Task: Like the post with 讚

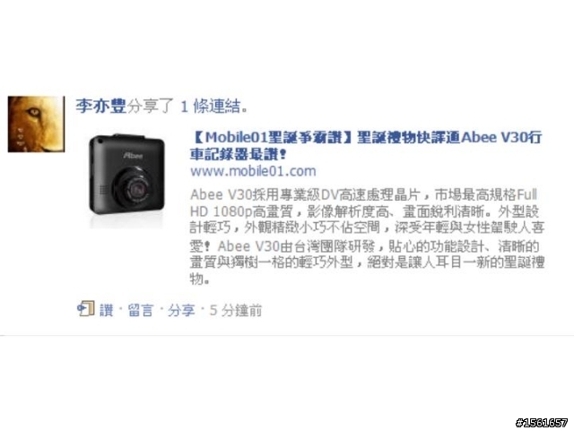Action: coord(107,310)
